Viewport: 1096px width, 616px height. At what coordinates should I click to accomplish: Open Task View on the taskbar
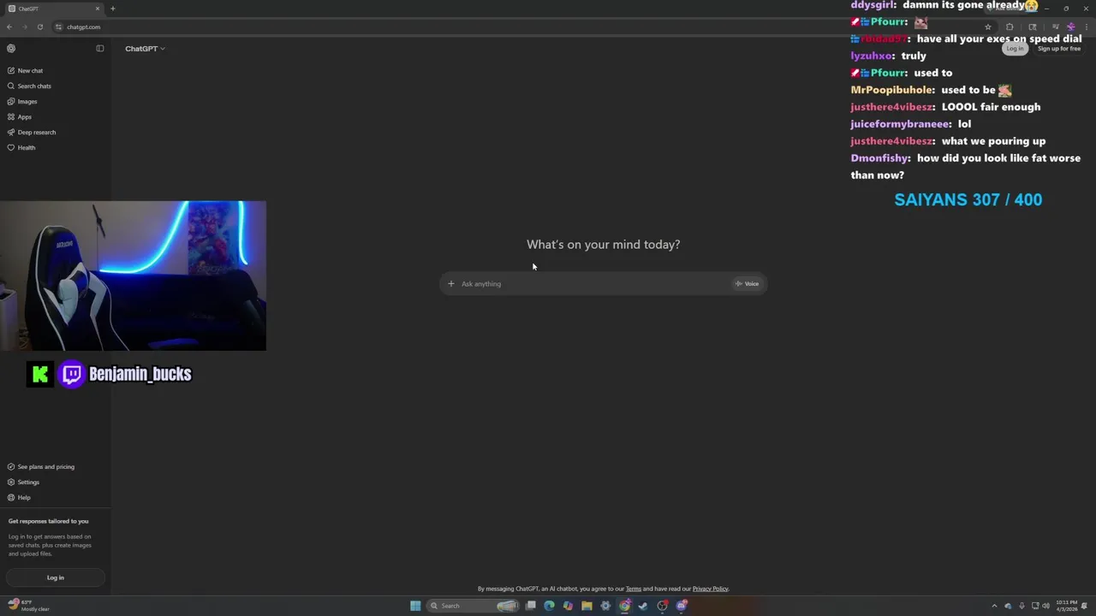(x=531, y=606)
